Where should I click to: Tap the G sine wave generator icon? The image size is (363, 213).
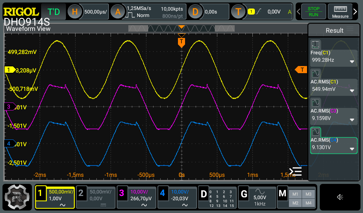pos(260,191)
